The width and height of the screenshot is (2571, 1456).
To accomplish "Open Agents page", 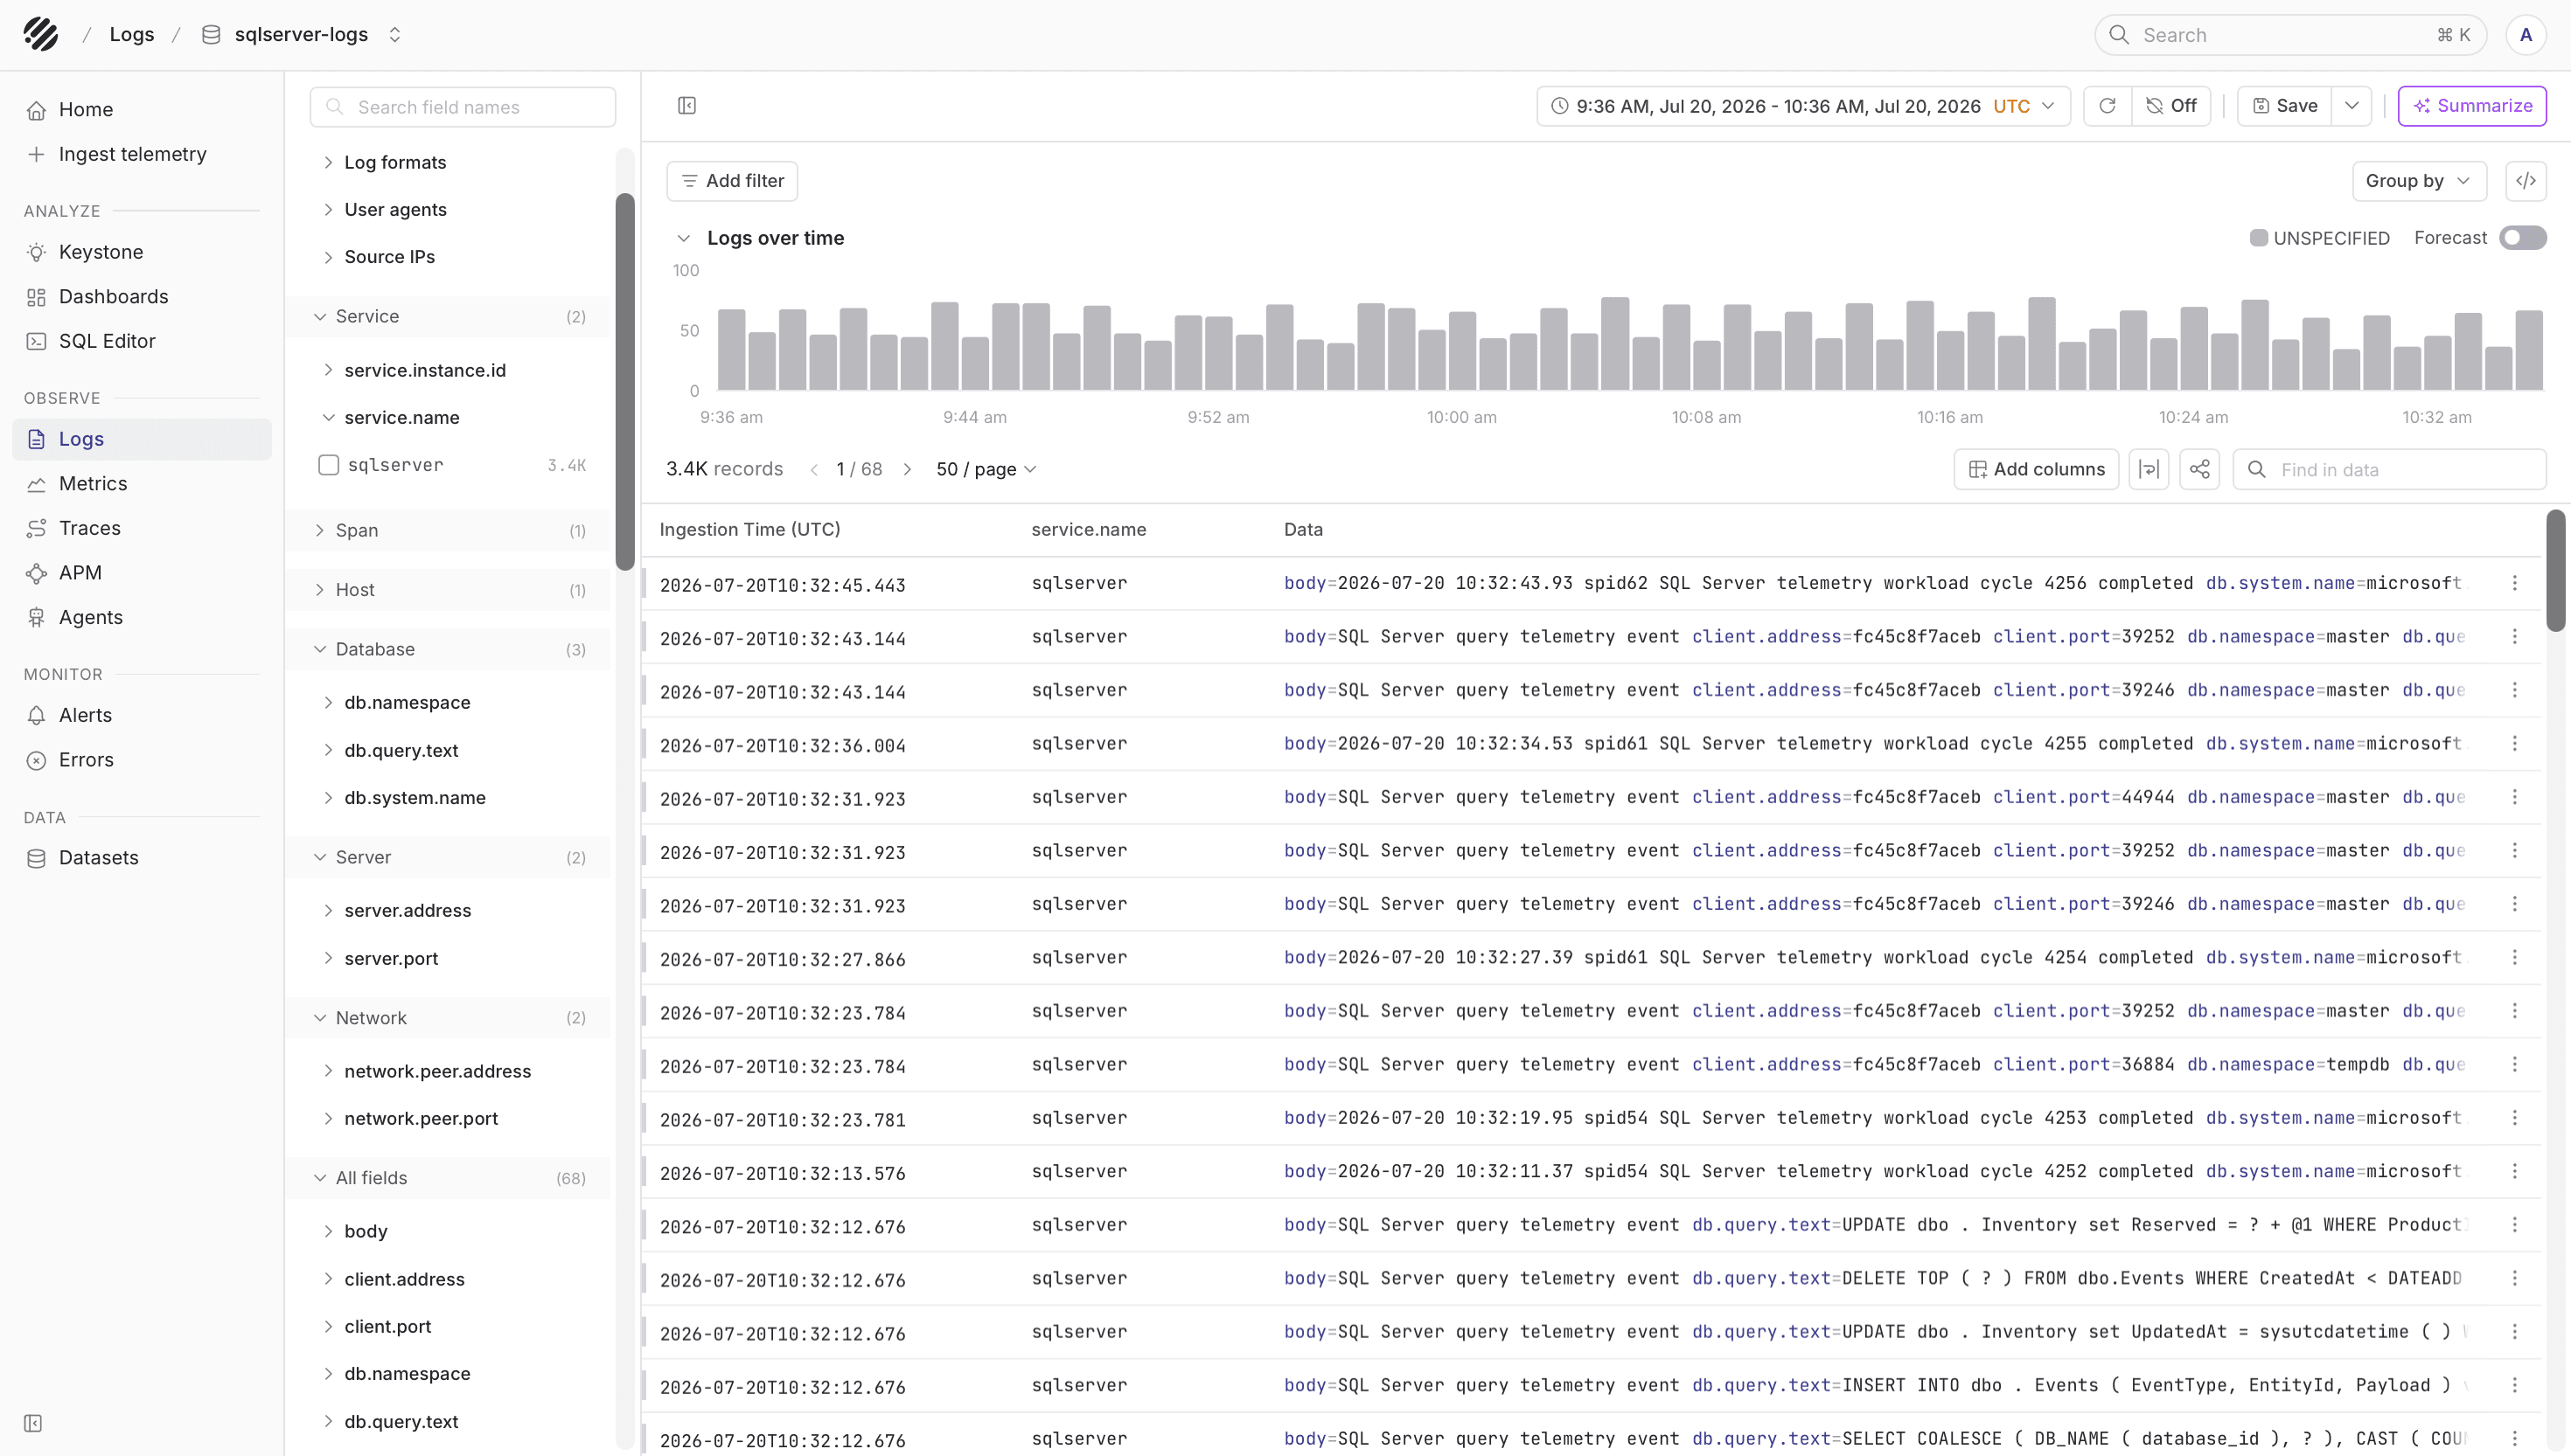I will click(x=142, y=617).
